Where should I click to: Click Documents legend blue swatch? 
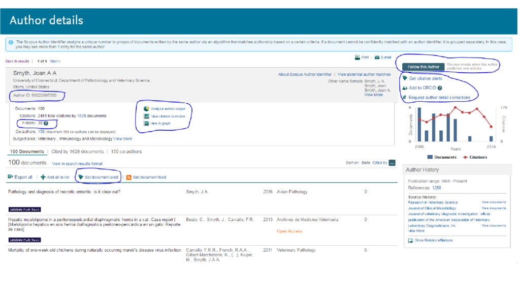pyautogui.click(x=430, y=157)
